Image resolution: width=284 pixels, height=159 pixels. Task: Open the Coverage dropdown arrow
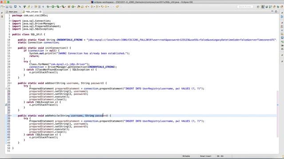60,7
